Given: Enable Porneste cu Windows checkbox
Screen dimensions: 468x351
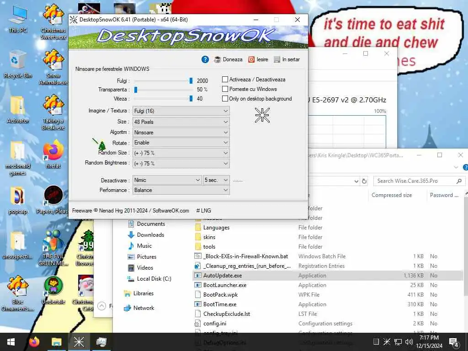Looking at the screenshot, I should (225, 89).
